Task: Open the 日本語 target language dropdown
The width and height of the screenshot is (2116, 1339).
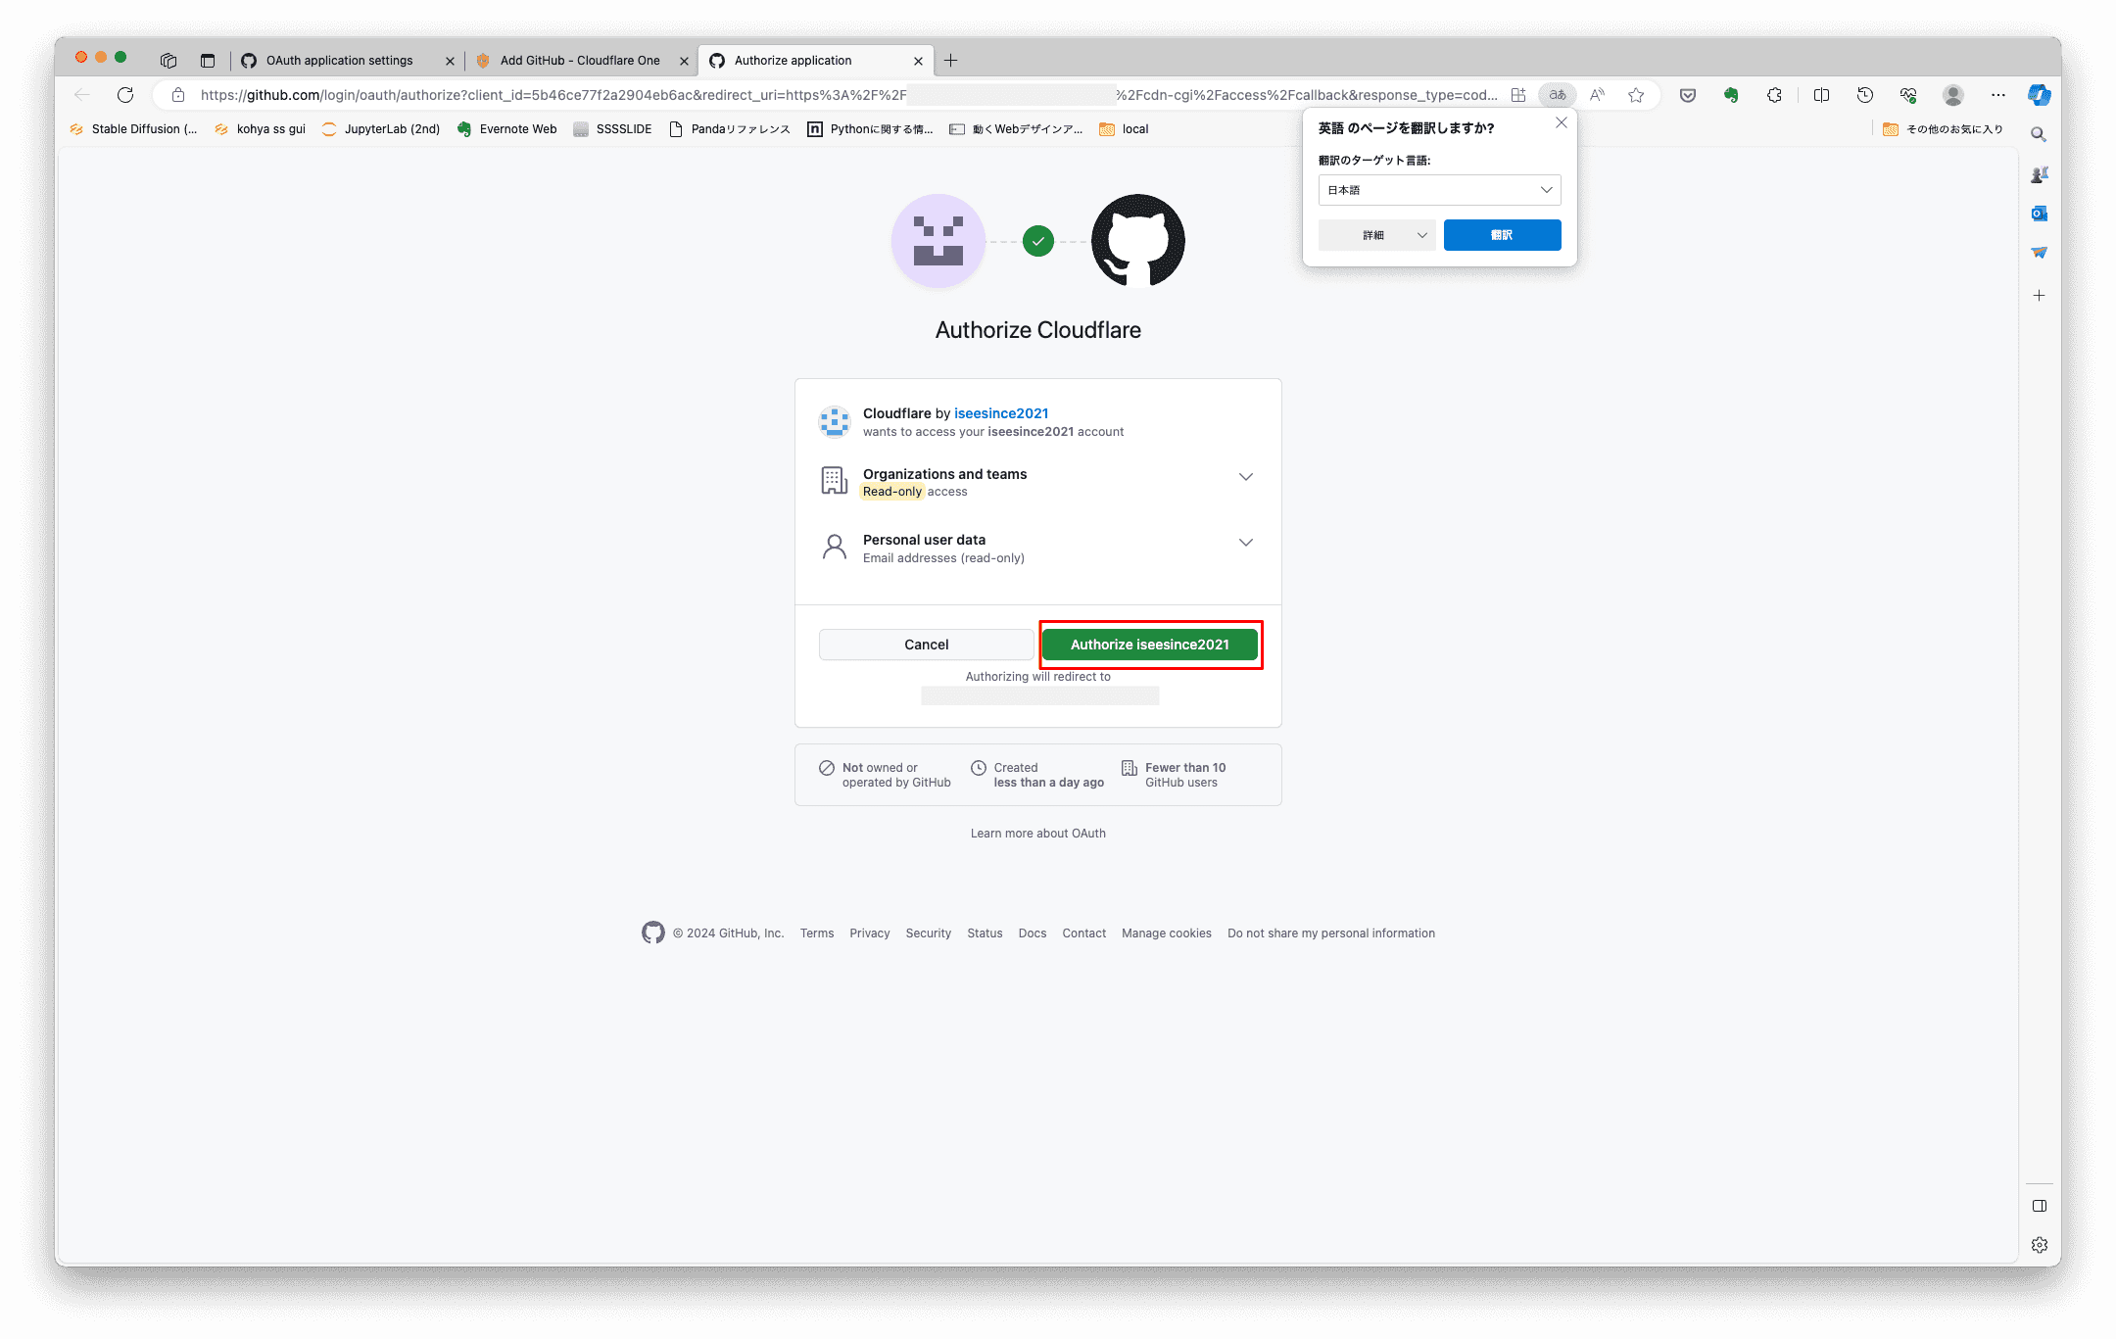Action: [1439, 190]
